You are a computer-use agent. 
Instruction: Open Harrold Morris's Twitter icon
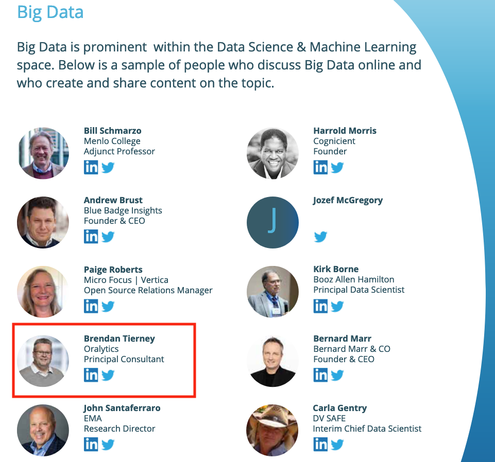pyautogui.click(x=337, y=167)
